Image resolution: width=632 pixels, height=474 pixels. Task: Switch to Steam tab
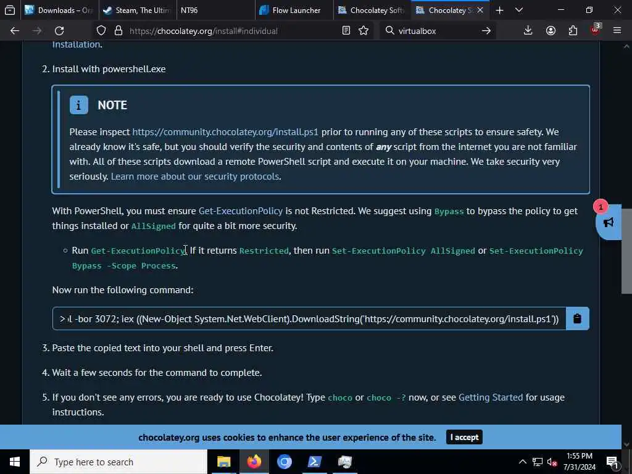click(x=137, y=10)
